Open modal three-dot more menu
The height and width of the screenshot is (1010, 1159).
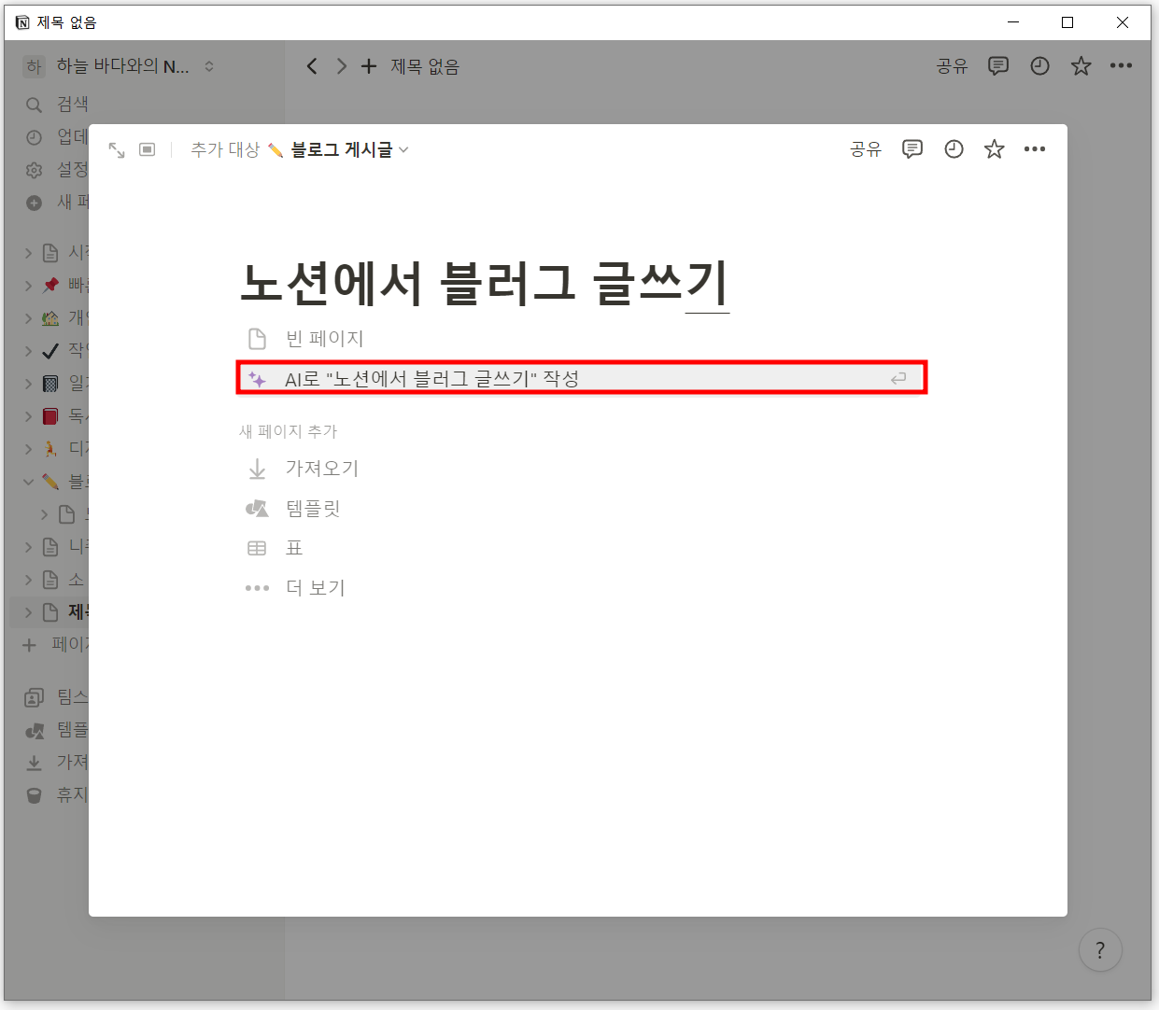tap(1035, 149)
